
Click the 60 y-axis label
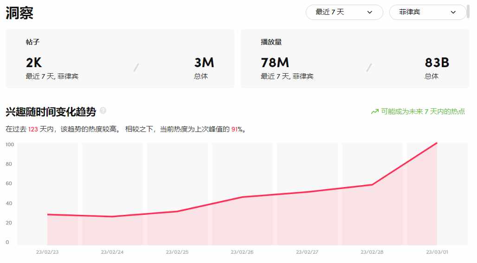click(9, 183)
